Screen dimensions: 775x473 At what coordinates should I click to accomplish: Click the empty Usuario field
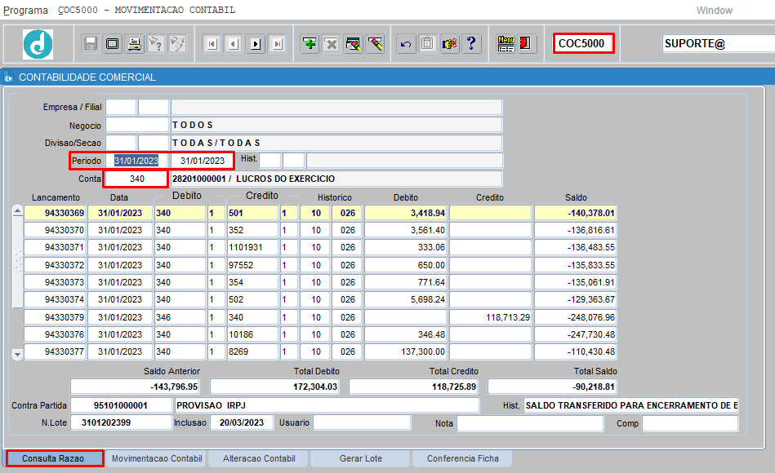point(362,422)
